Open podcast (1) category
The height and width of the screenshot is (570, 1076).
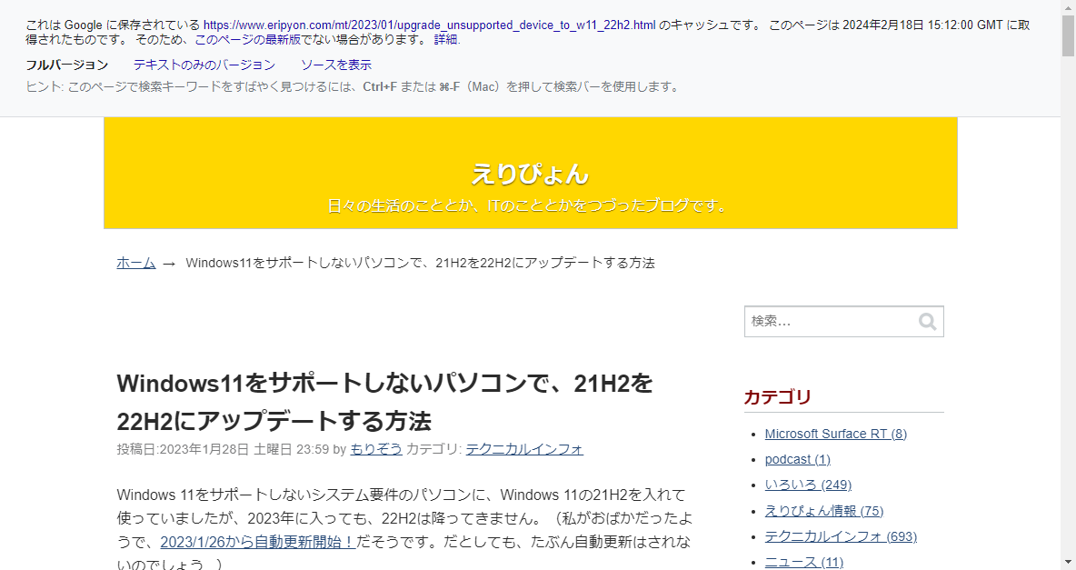(x=797, y=459)
